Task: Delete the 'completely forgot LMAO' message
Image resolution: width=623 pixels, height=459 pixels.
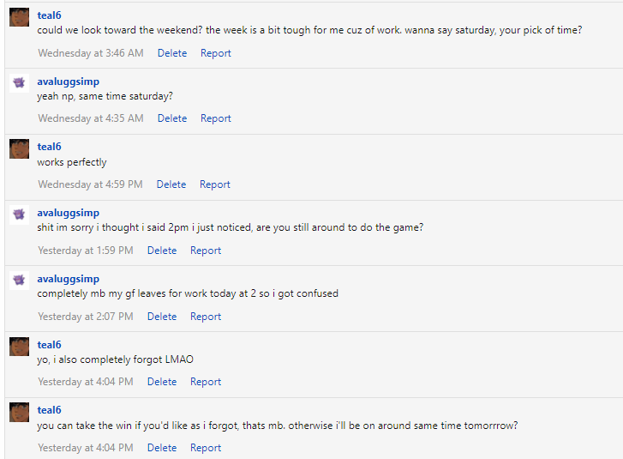Action: (162, 382)
